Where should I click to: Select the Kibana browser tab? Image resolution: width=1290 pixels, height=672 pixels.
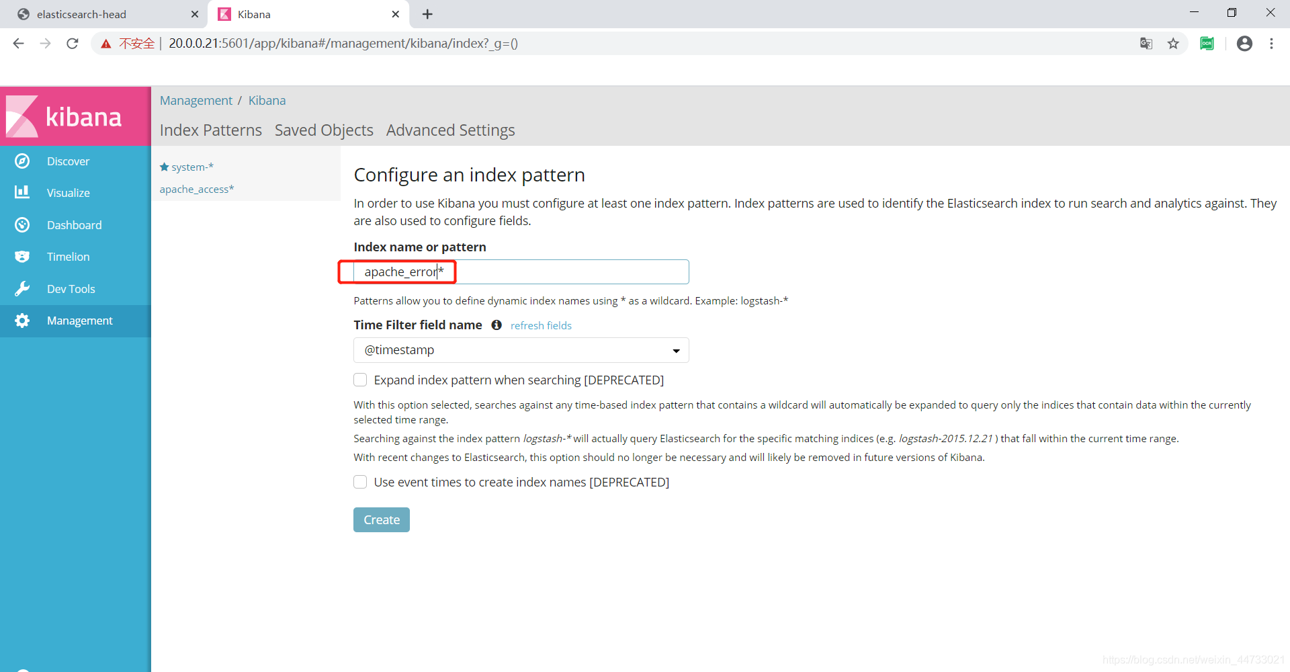(x=309, y=14)
